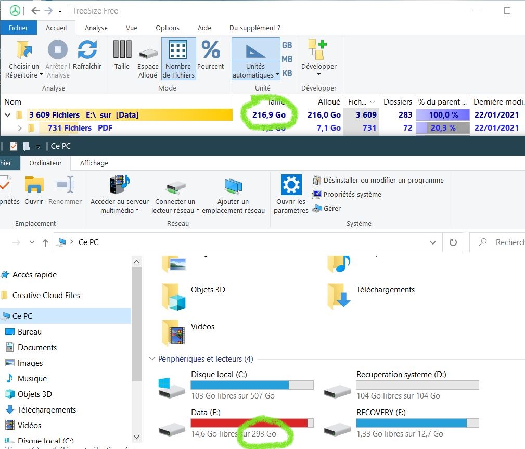The height and width of the screenshot is (449, 525).
Task: Click Connecter un lecteur réseau icon
Action: (x=175, y=187)
